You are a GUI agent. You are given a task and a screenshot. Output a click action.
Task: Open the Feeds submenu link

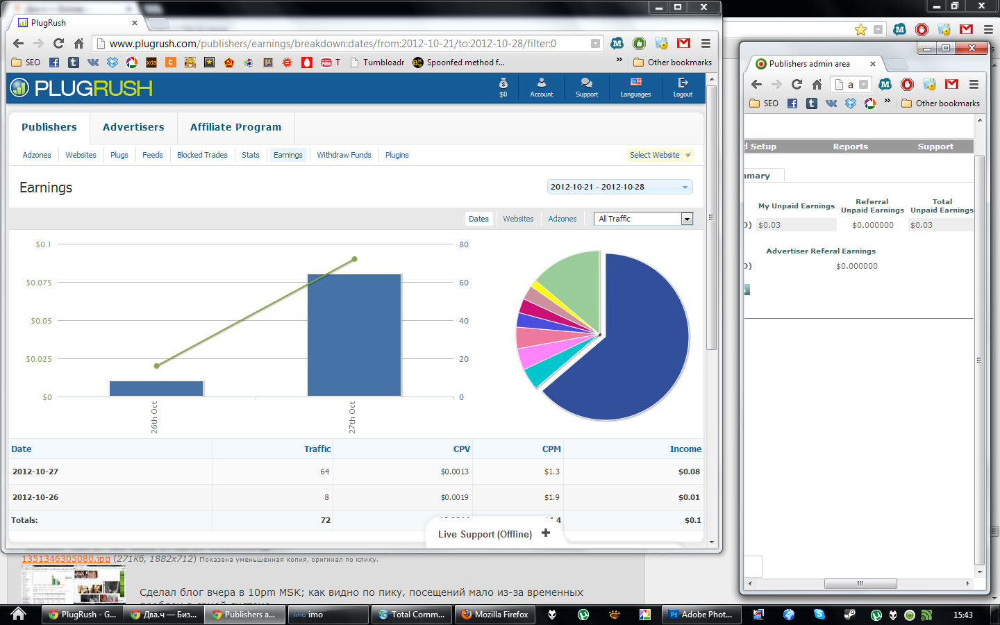pos(153,155)
